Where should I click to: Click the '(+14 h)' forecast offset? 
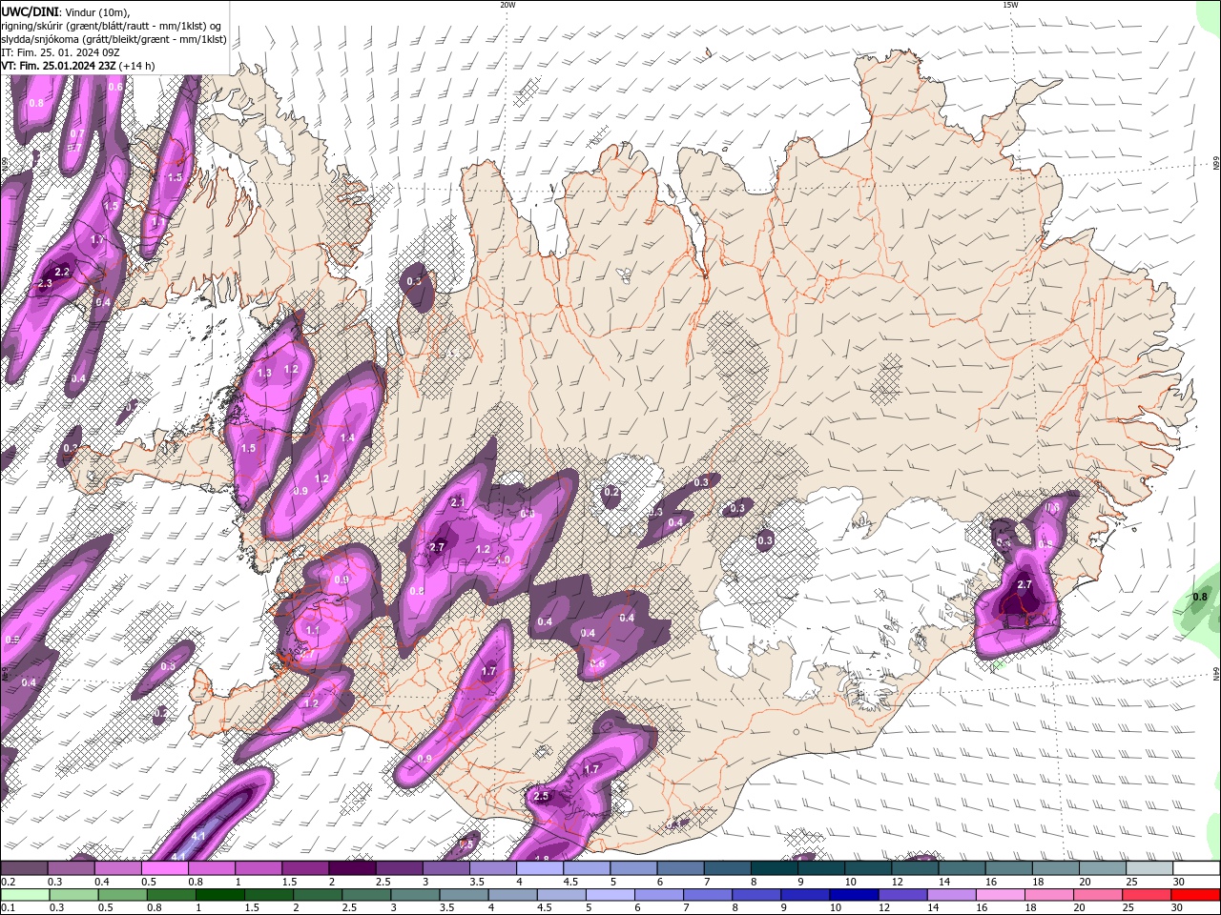[137, 66]
